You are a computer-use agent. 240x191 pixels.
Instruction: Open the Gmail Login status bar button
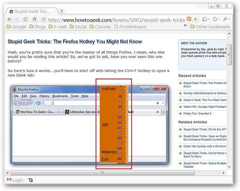(x=15, y=180)
